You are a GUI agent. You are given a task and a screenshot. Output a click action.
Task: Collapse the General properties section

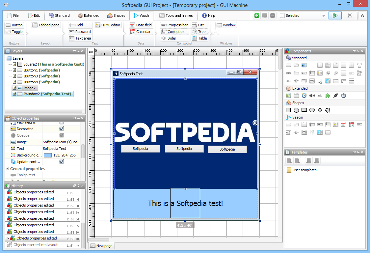coord(7,169)
